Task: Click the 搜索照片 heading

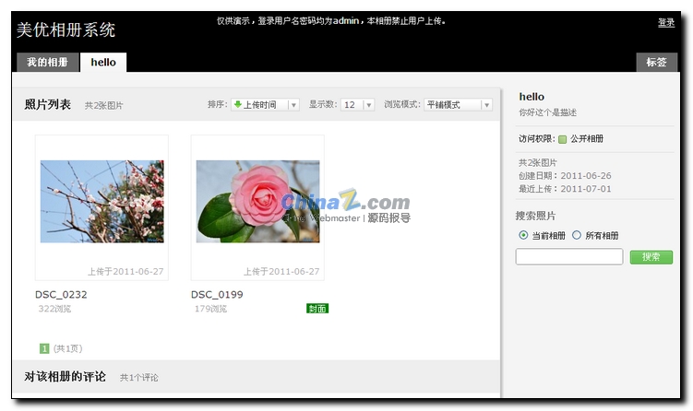Action: [535, 216]
